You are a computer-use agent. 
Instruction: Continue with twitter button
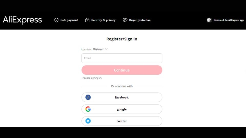(x=122, y=121)
